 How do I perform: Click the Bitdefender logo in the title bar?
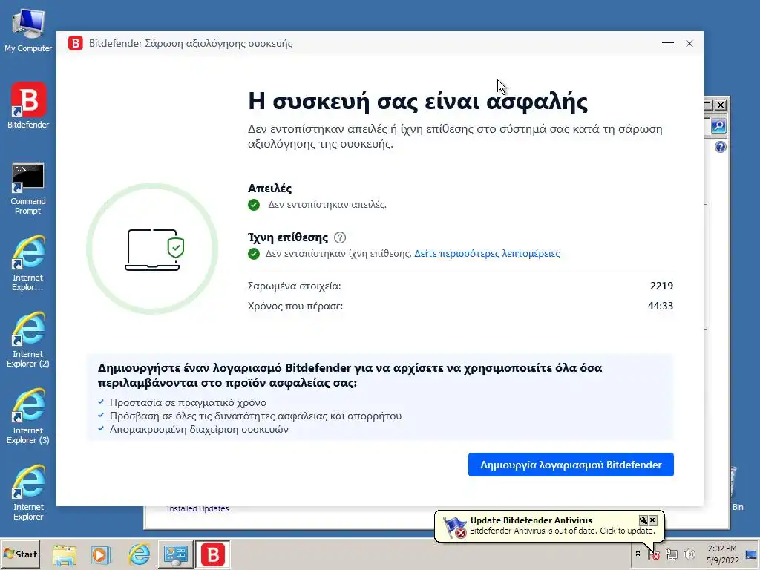pyautogui.click(x=75, y=43)
